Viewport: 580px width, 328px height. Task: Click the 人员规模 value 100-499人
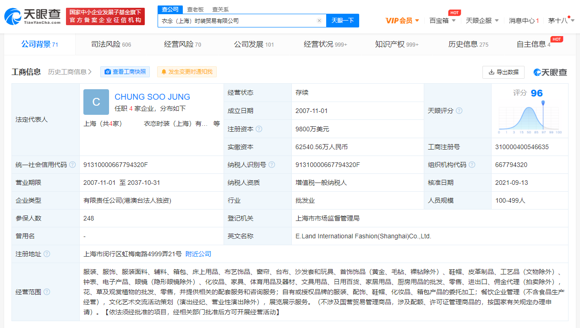(510, 200)
